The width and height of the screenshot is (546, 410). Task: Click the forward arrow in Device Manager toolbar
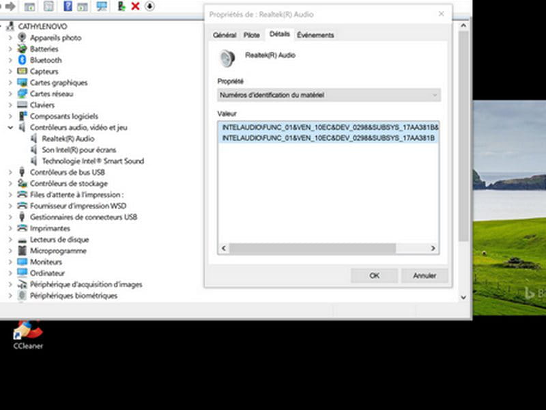click(11, 6)
